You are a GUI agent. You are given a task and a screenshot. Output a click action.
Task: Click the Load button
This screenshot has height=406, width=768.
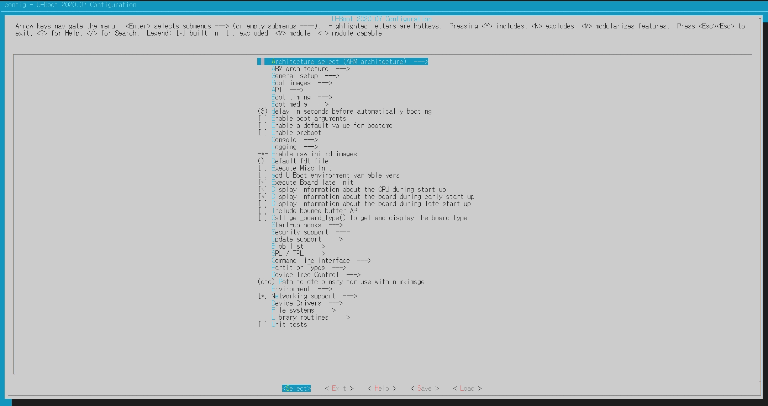(x=467, y=388)
